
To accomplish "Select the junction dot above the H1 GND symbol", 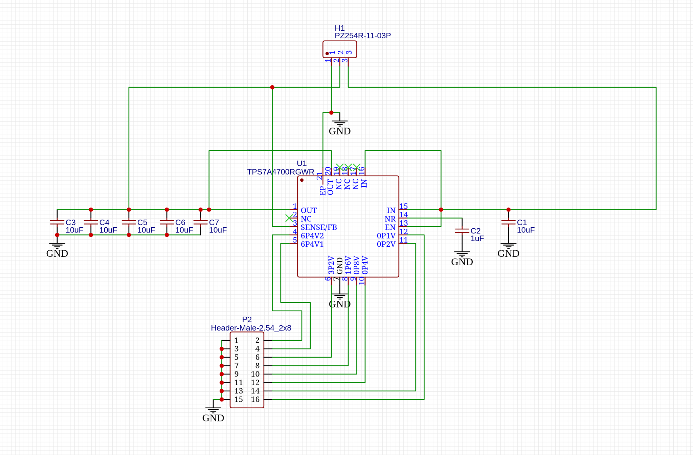I will pyautogui.click(x=331, y=113).
